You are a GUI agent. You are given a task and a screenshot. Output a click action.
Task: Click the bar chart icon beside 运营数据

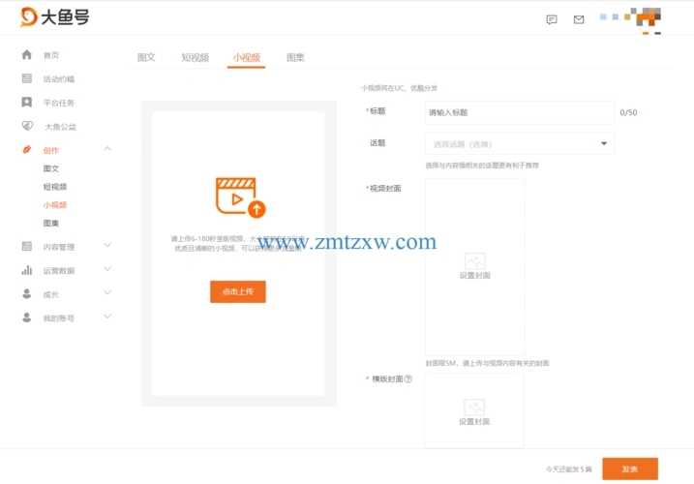point(27,270)
